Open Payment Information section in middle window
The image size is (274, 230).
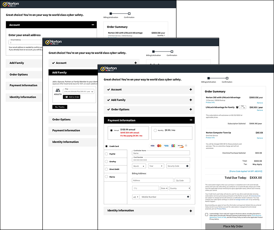coord(73,131)
